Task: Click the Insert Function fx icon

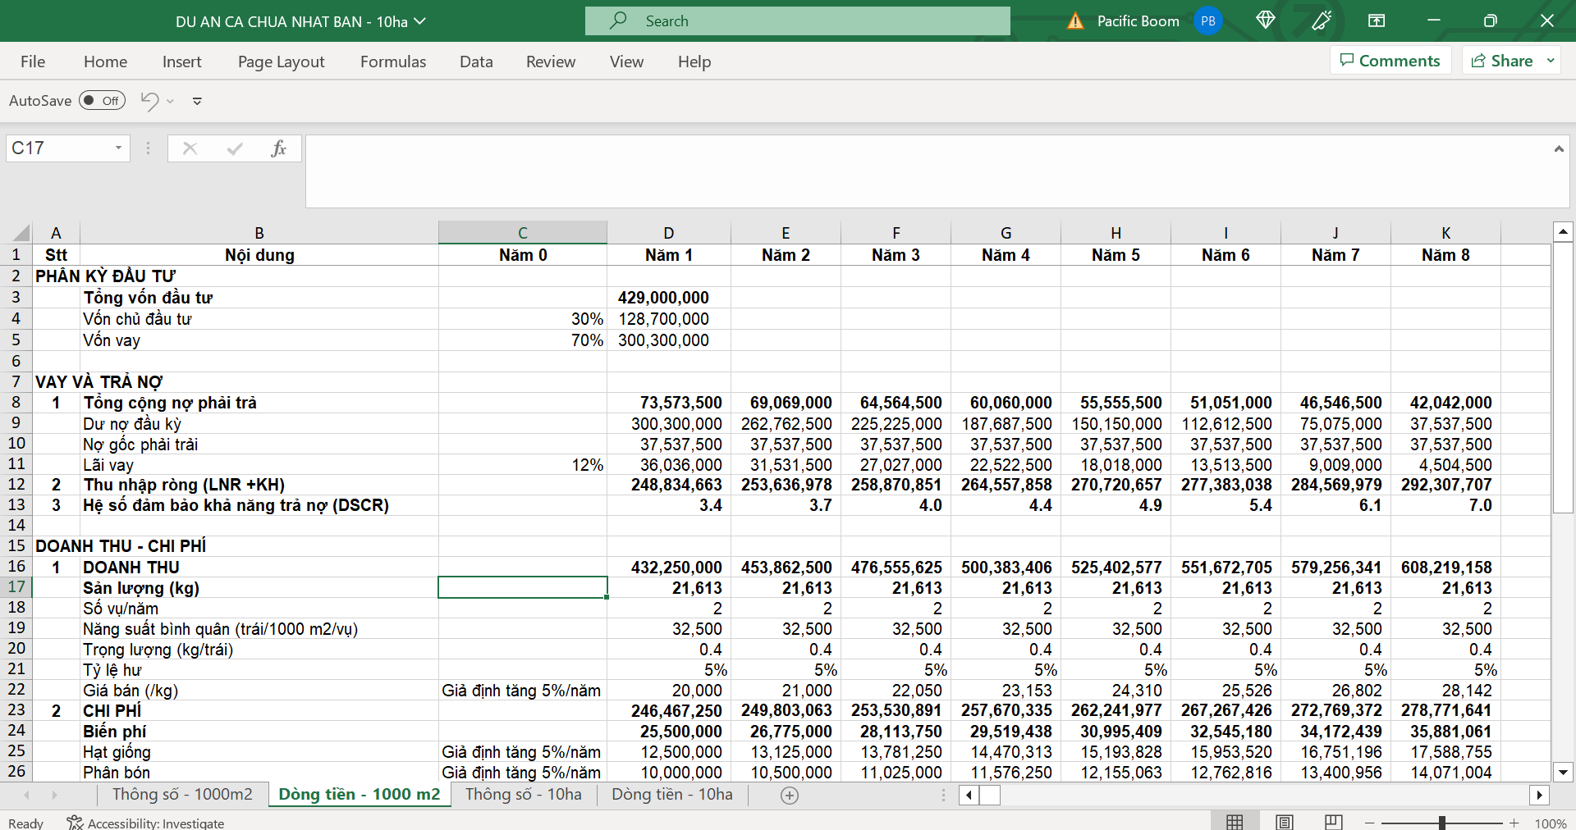Action: pyautogui.click(x=278, y=148)
